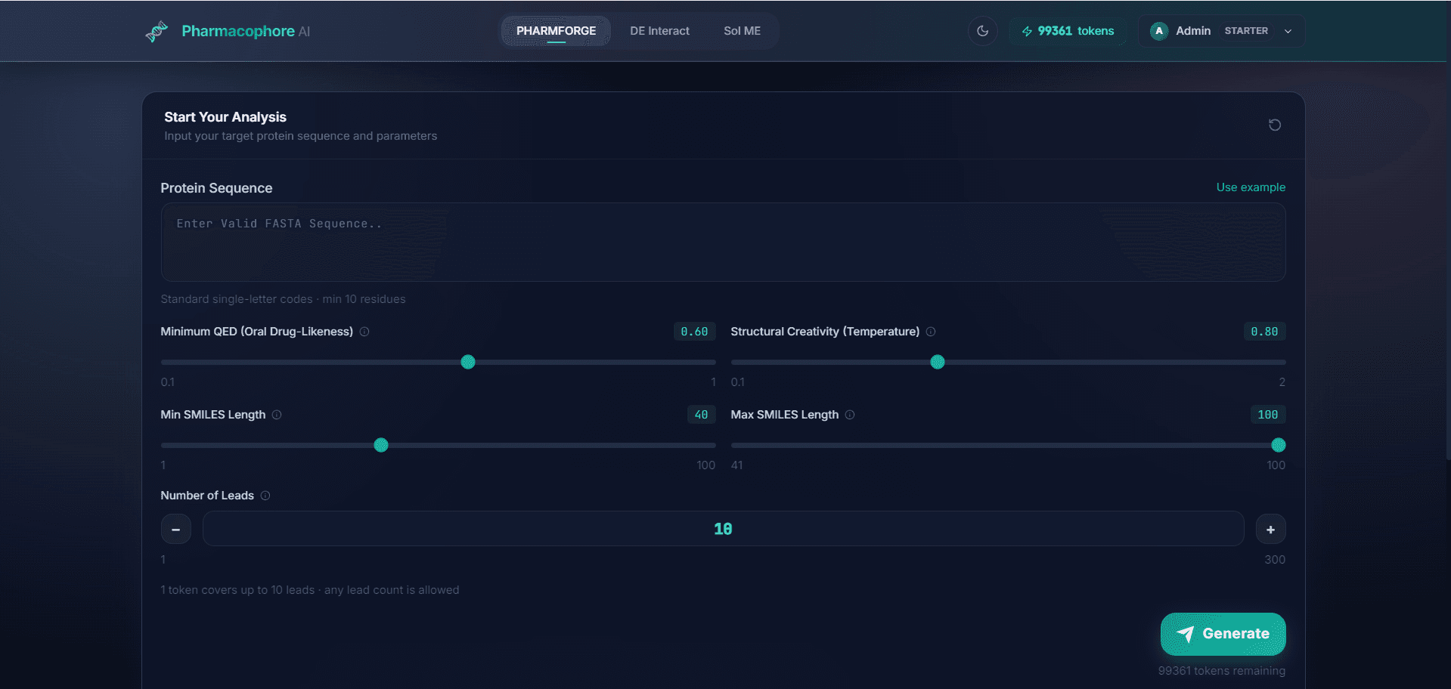Open the Minimum QED info tooltip icon

click(x=364, y=332)
